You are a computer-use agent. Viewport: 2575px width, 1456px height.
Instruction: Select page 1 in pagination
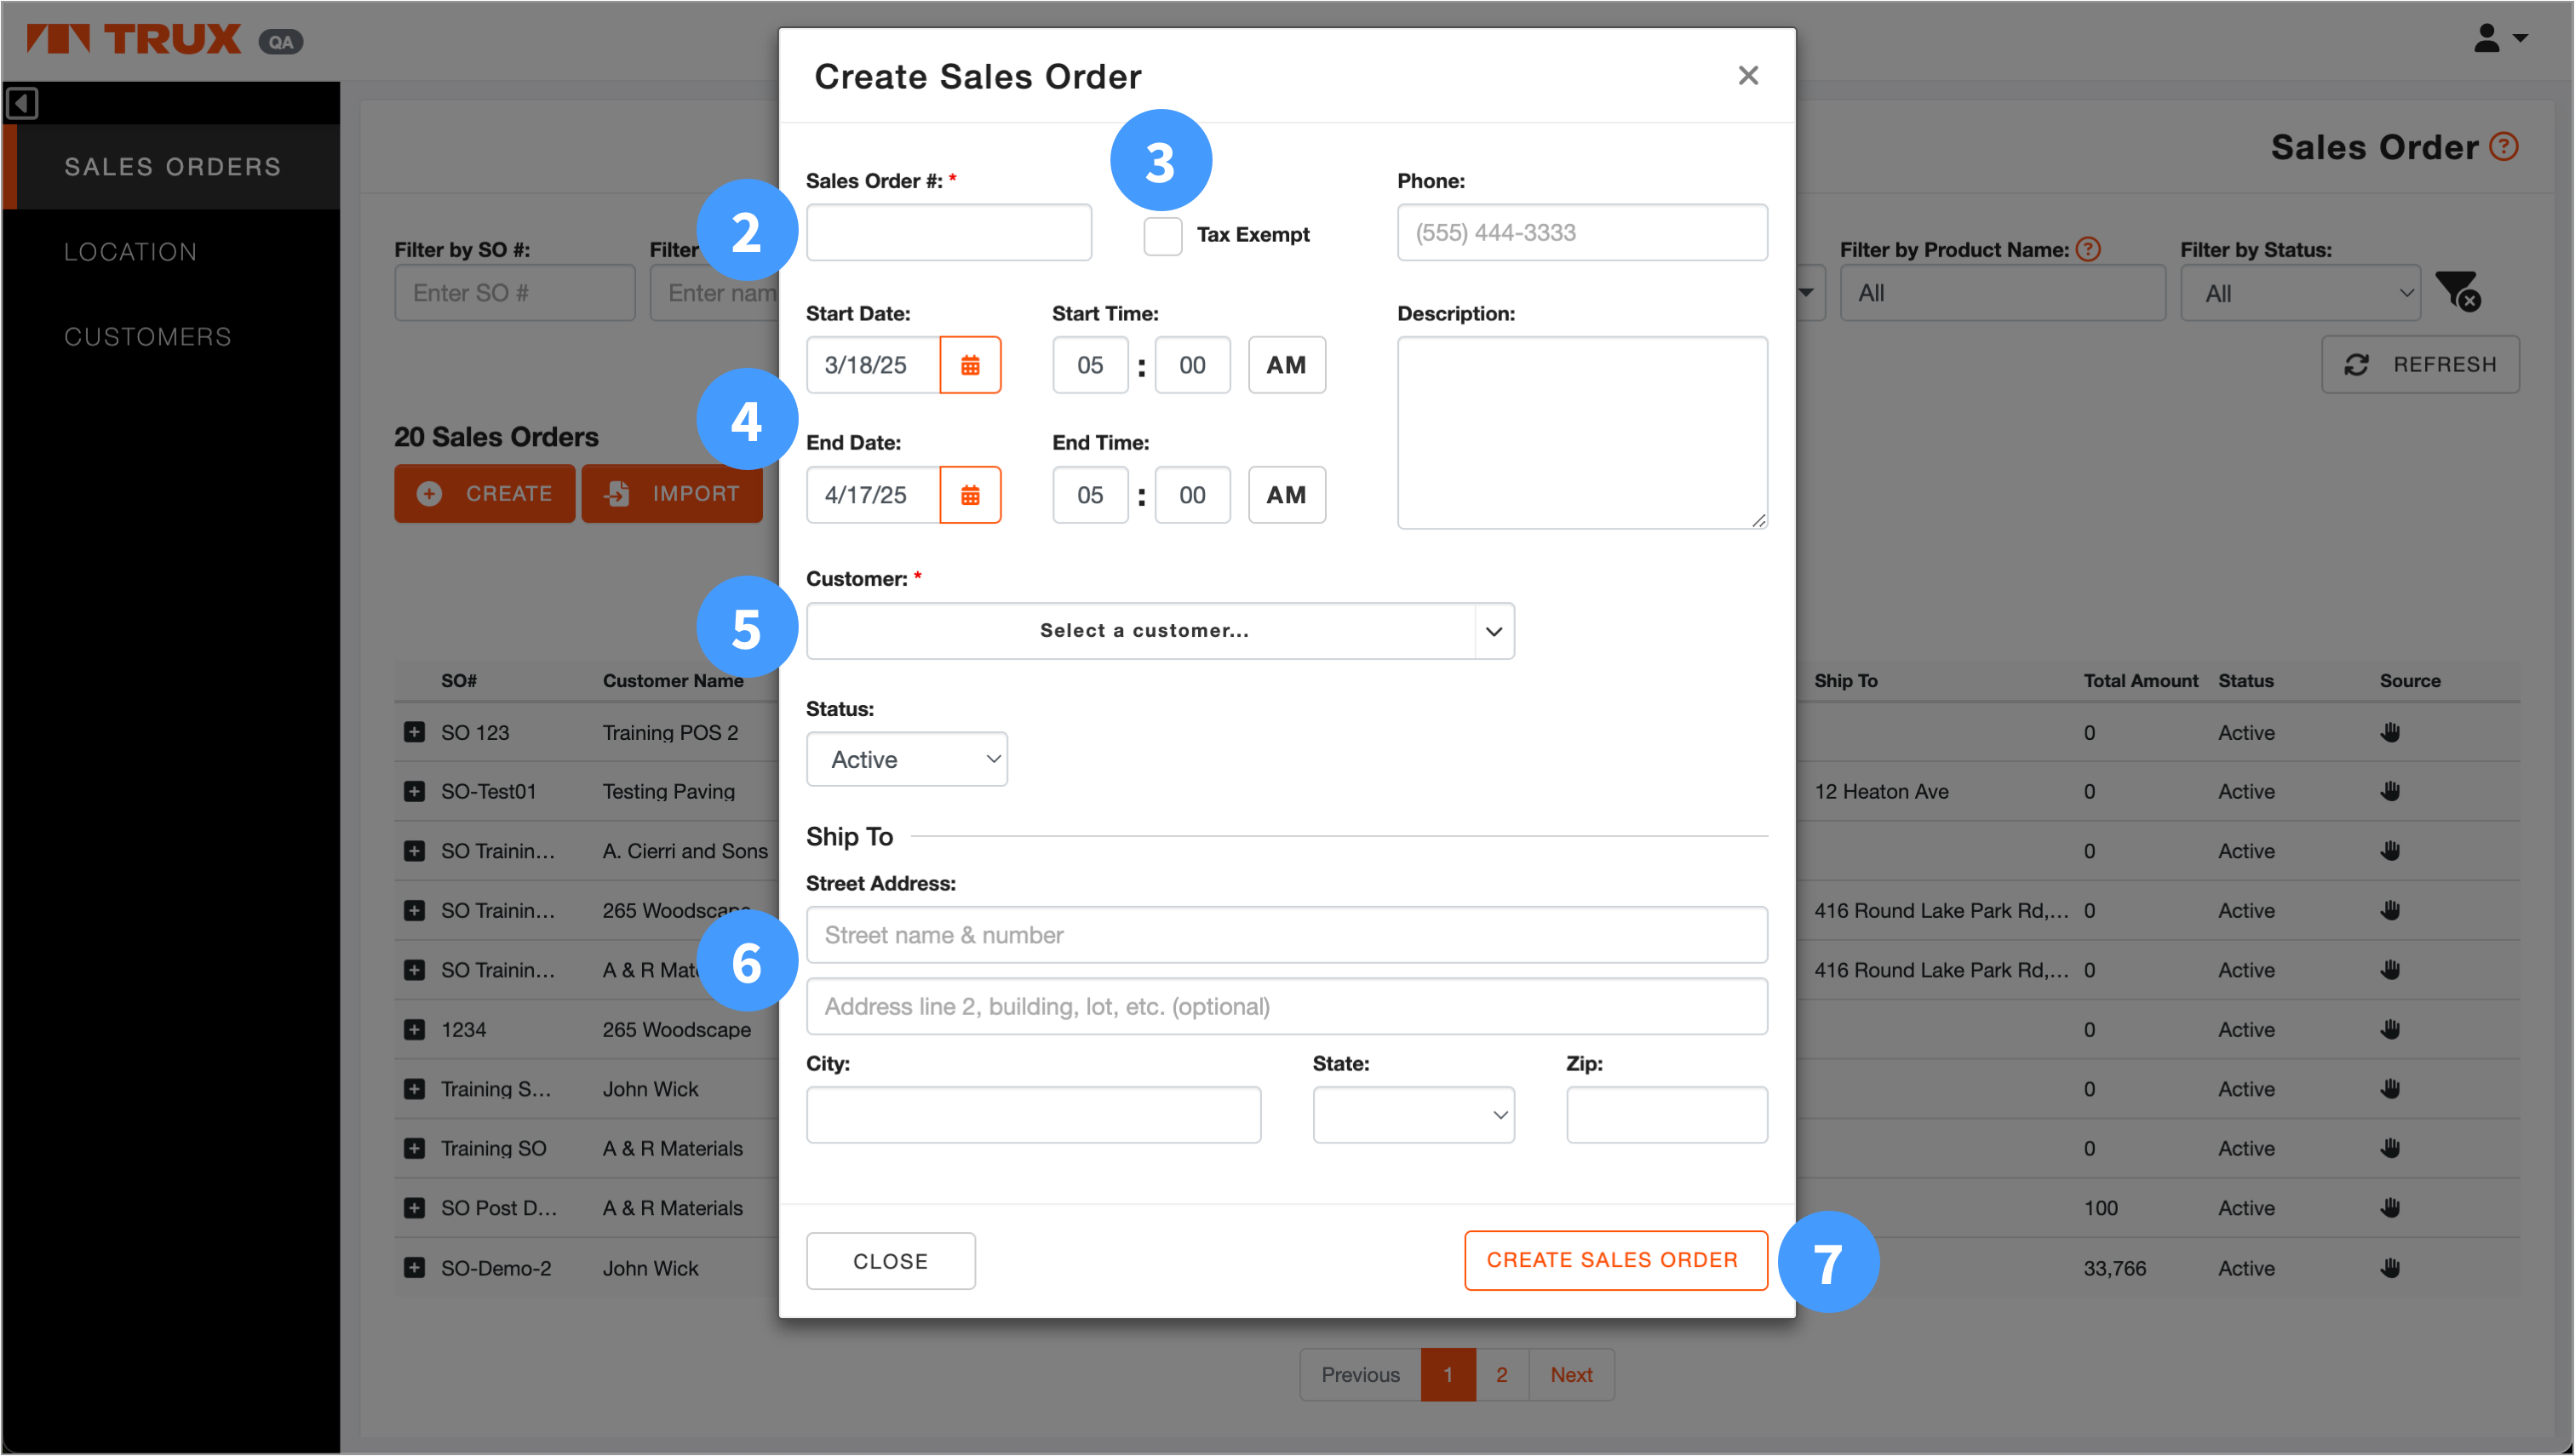point(1447,1375)
